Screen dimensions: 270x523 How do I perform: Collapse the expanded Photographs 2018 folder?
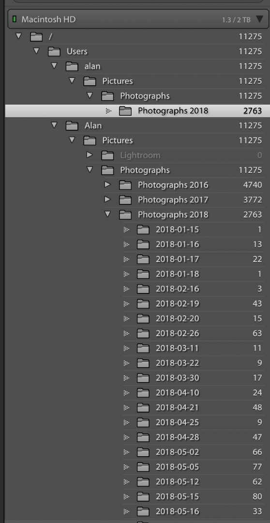click(x=107, y=214)
